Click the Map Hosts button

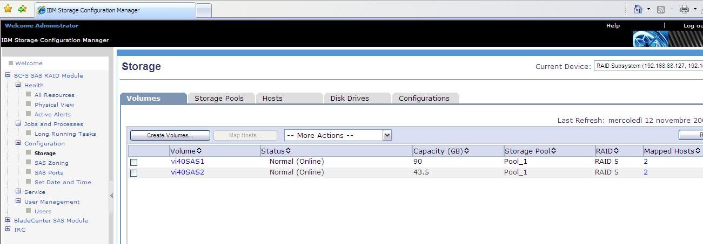point(245,135)
